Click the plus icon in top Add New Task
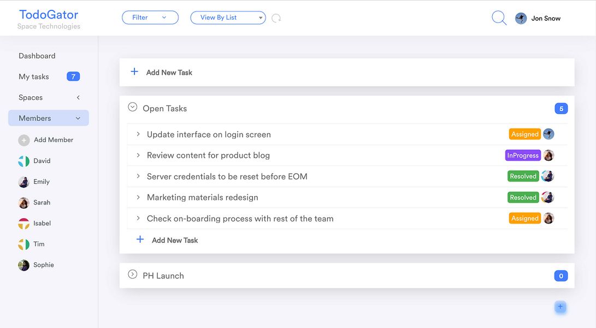The width and height of the screenshot is (596, 328). pyautogui.click(x=134, y=72)
